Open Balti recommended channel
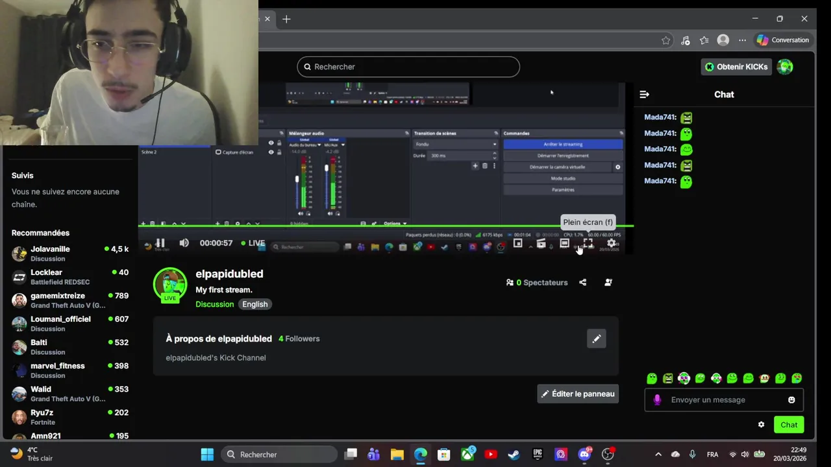Viewport: 831px width, 467px height. pyautogui.click(x=69, y=347)
